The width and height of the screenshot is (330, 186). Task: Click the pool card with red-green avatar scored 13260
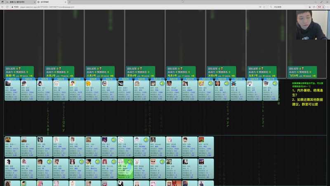[206, 147]
